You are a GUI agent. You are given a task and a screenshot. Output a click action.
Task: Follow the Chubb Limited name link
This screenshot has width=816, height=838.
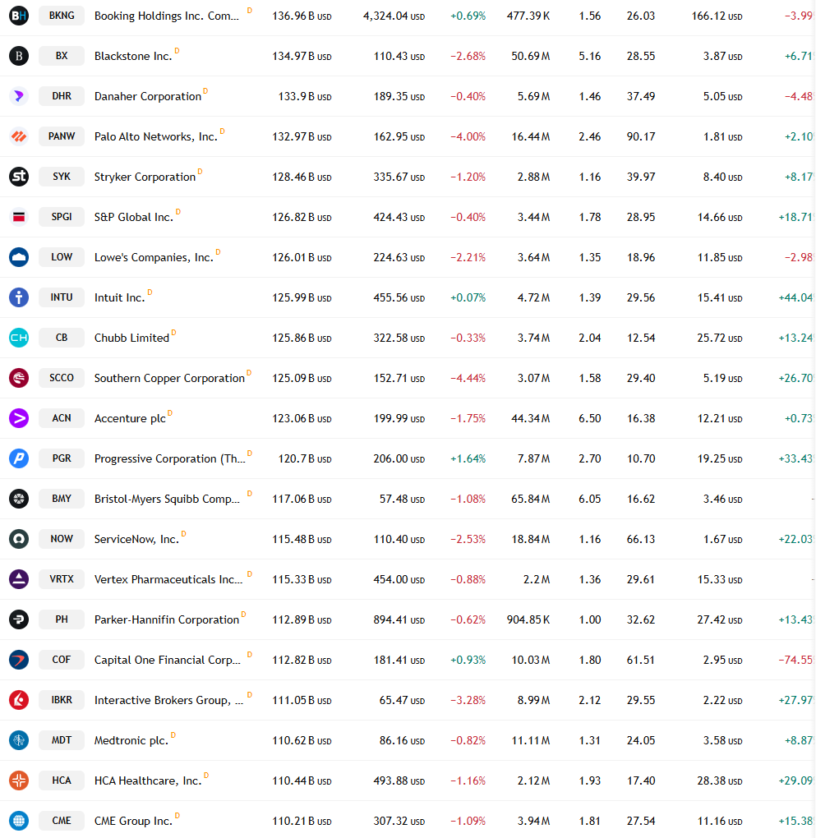(x=131, y=338)
